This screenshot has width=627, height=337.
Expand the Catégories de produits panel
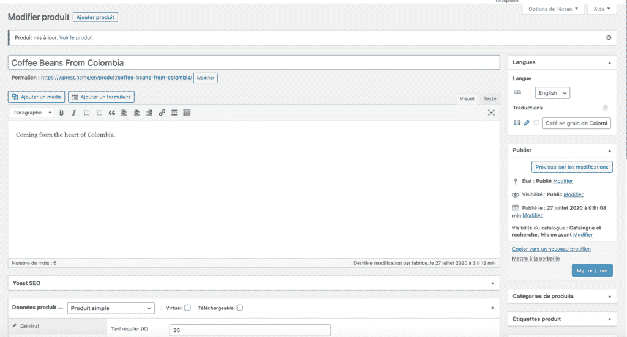click(609, 297)
